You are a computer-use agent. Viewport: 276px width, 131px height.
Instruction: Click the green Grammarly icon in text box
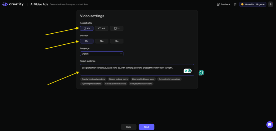click(x=189, y=71)
